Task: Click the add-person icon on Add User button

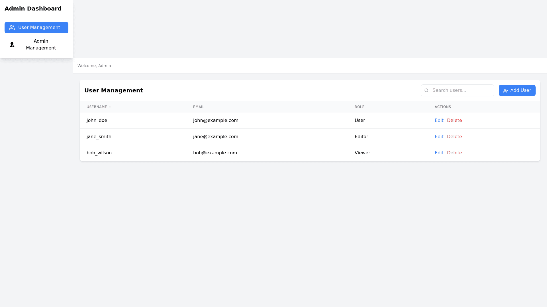Action: click(505, 91)
